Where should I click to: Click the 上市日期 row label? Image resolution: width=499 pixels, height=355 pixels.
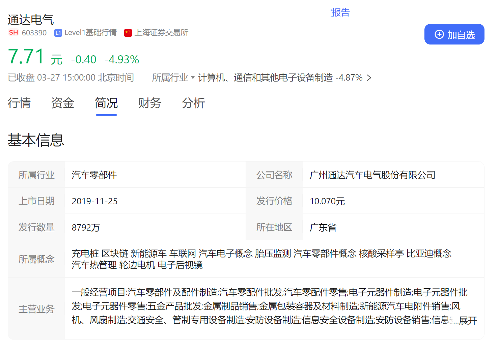[36, 201]
